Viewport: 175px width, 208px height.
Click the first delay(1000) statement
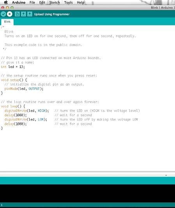[x=16, y=115]
